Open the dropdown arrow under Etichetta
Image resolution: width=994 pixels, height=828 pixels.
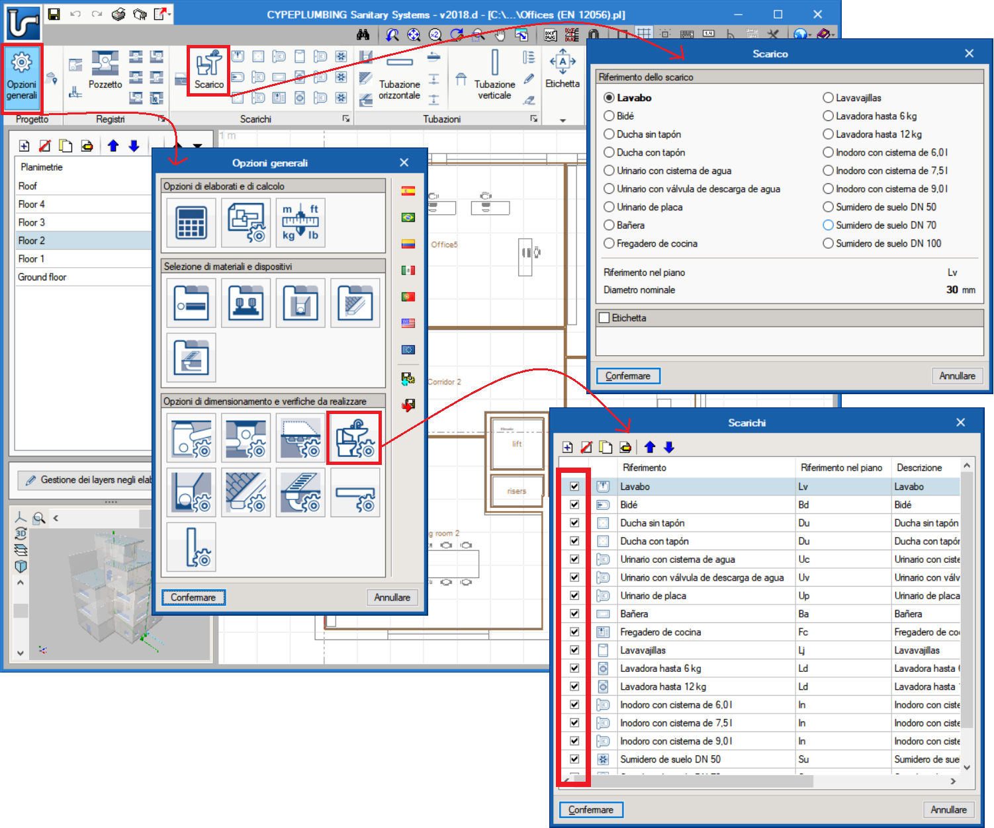[x=563, y=120]
